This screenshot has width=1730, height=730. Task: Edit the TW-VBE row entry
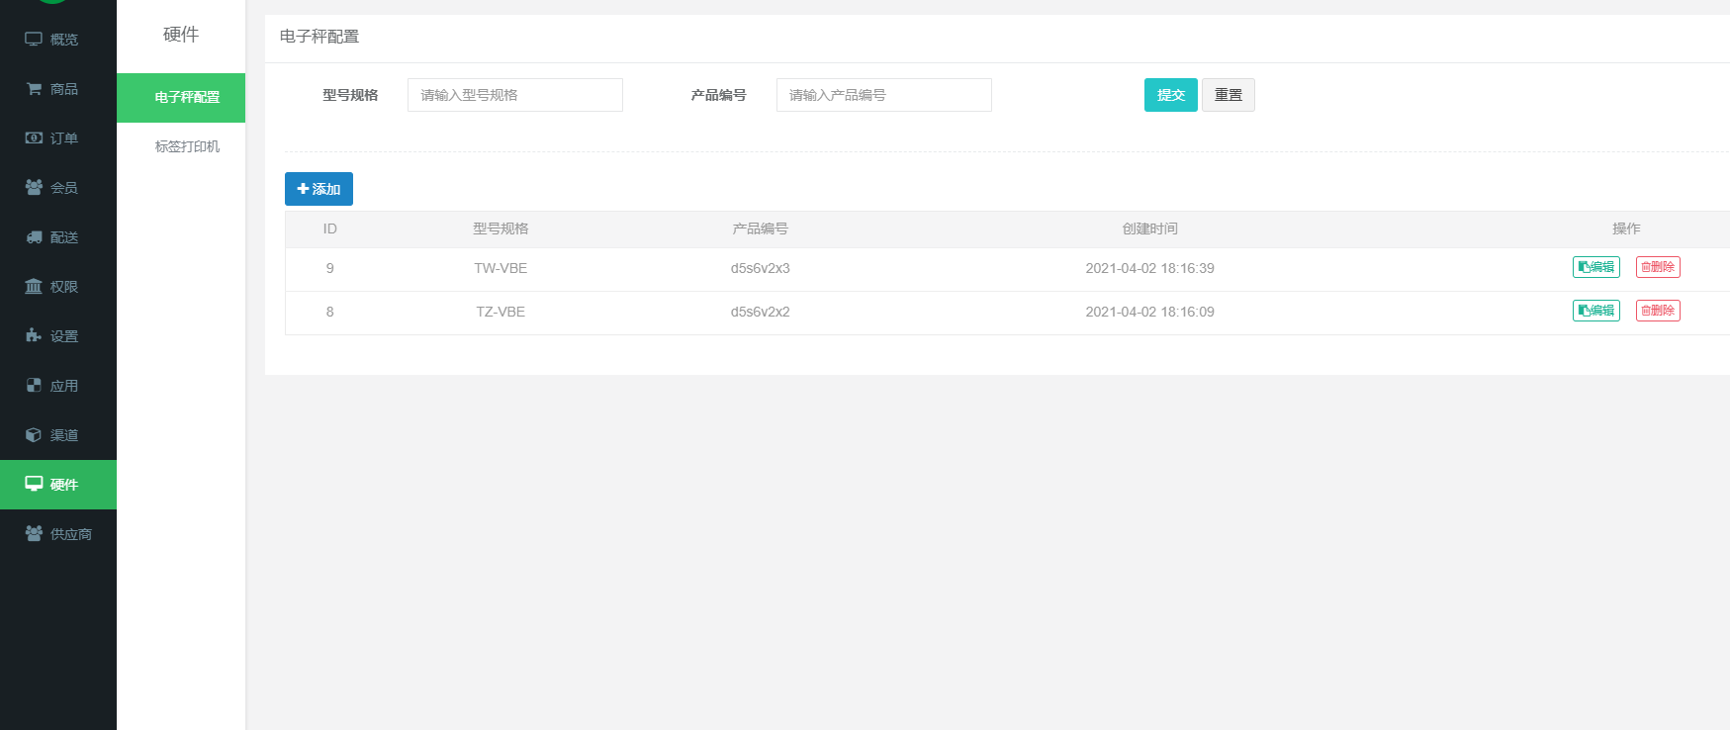pos(1595,267)
